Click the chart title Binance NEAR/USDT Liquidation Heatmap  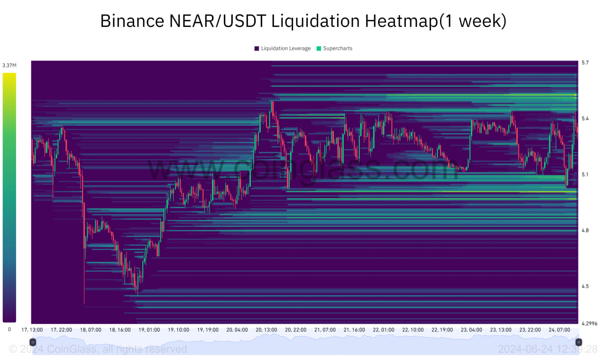point(303,21)
